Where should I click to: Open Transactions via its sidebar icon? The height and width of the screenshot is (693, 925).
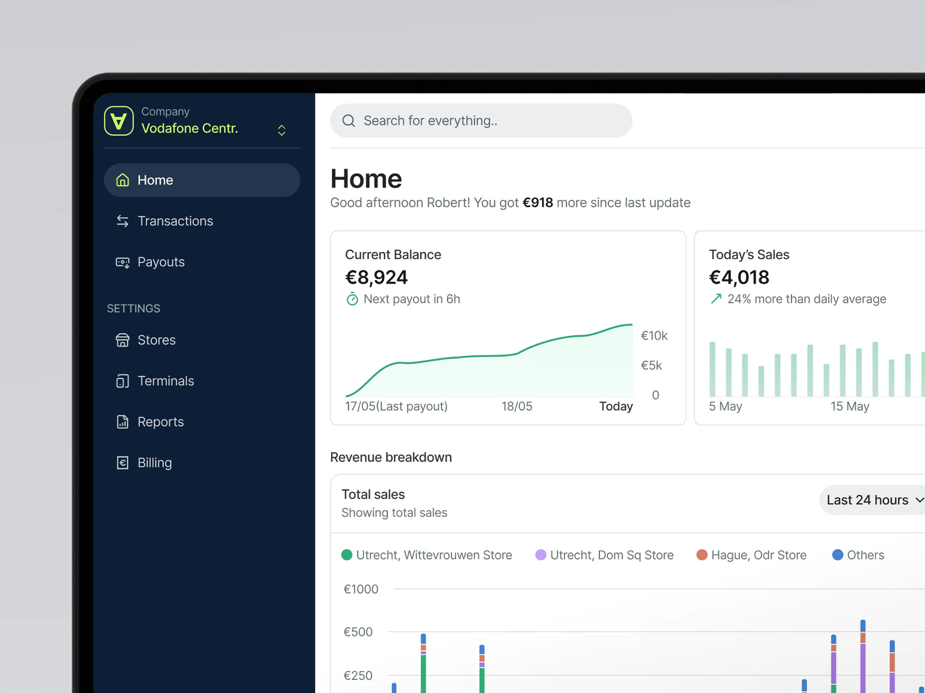[x=122, y=221]
